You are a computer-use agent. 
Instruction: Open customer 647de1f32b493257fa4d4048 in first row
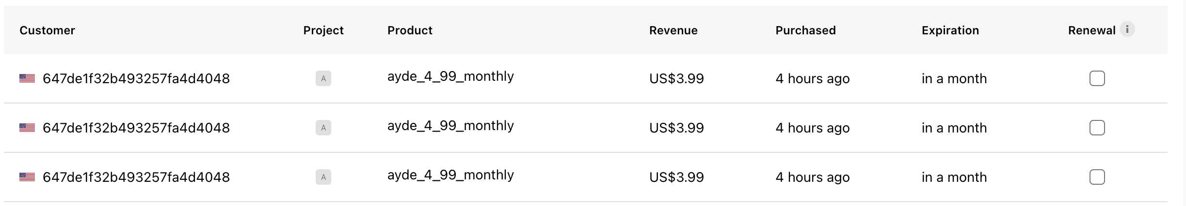click(x=136, y=78)
